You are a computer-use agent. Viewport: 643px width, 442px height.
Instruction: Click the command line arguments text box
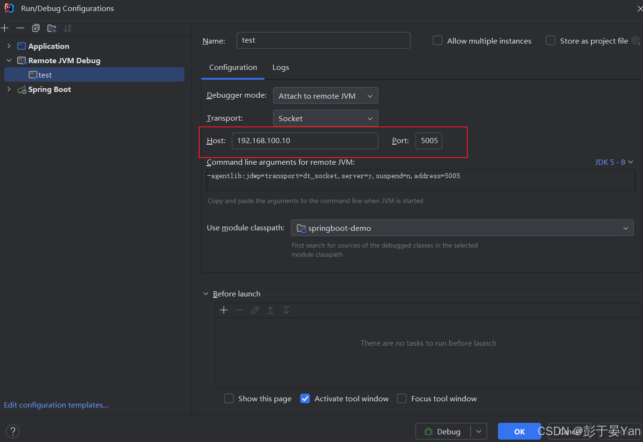click(x=421, y=180)
